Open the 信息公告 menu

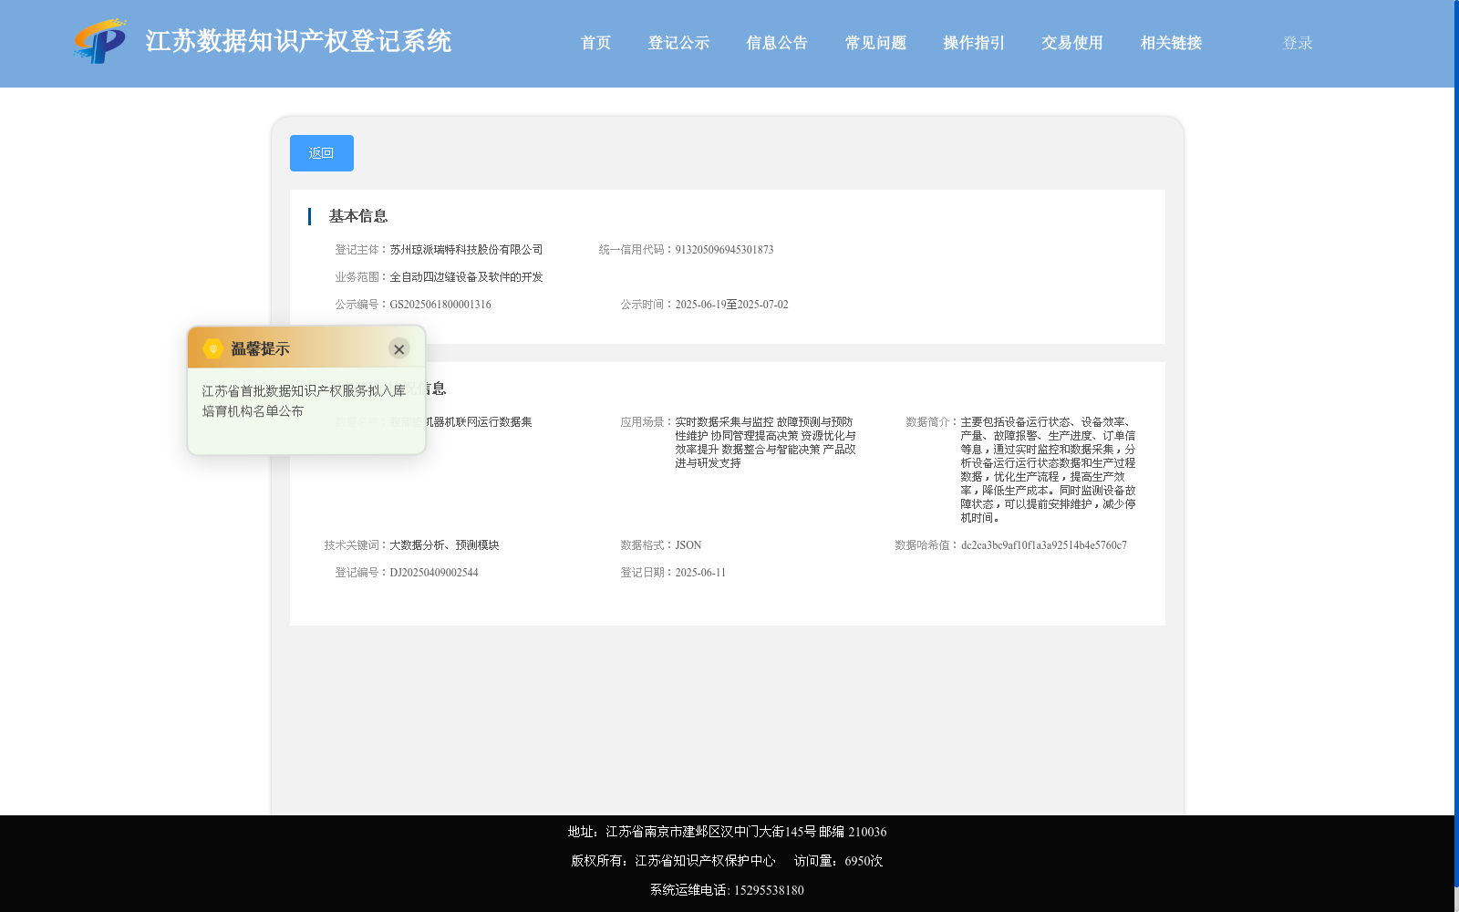click(777, 43)
